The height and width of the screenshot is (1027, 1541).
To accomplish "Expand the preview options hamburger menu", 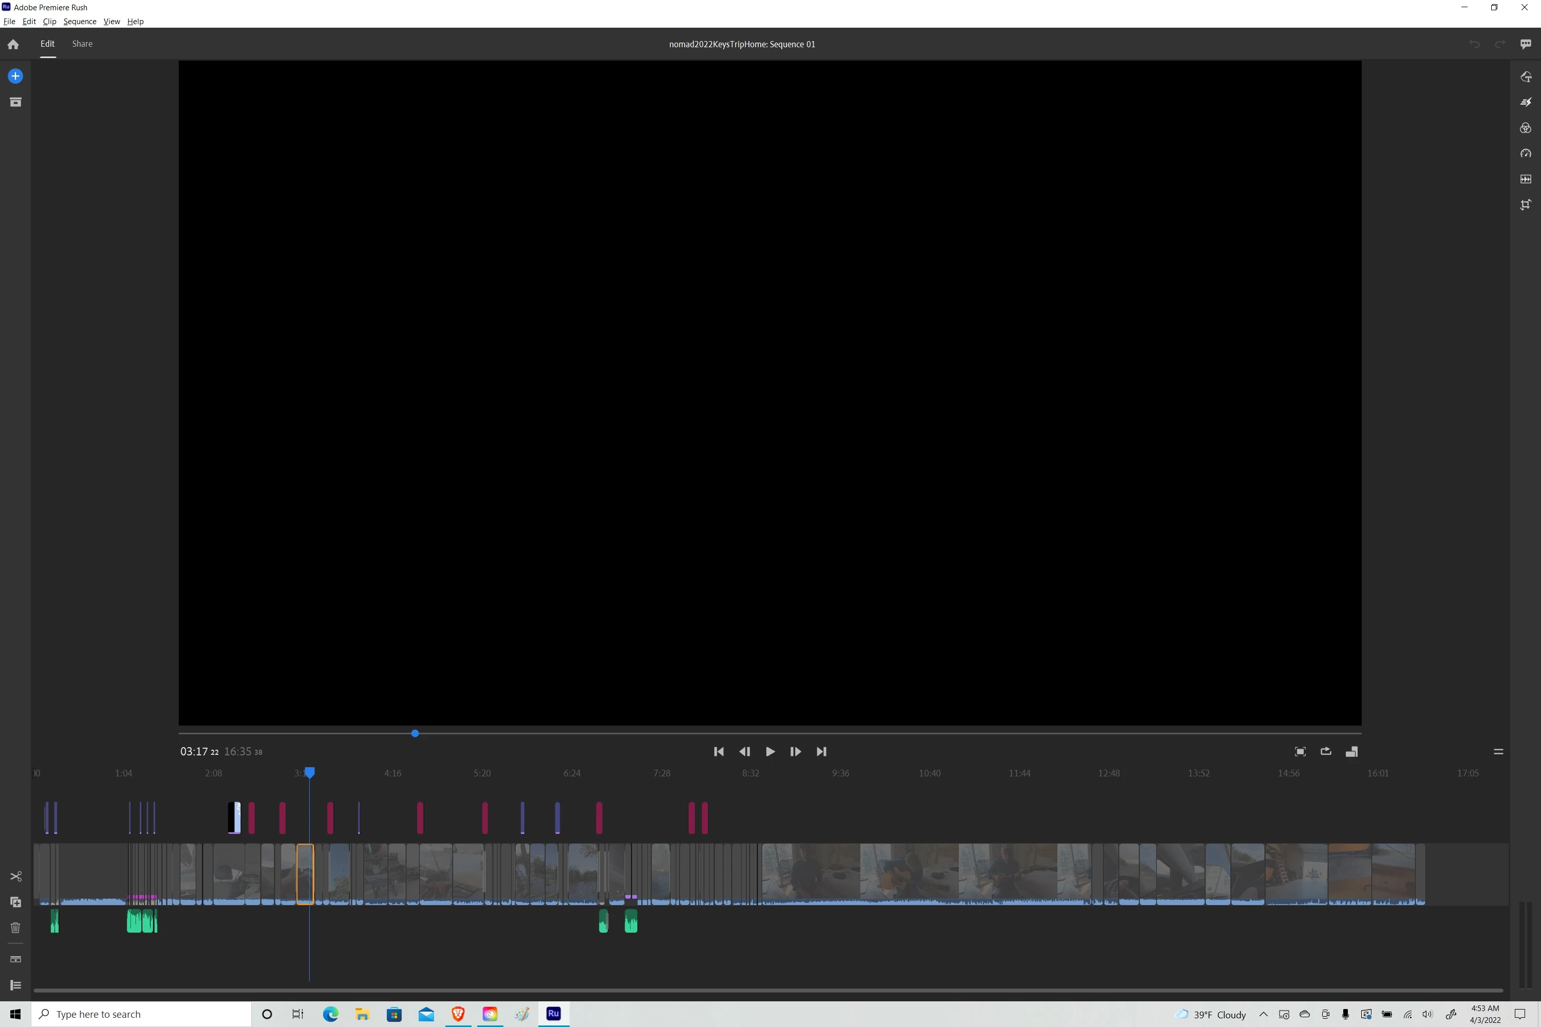I will 1498,751.
